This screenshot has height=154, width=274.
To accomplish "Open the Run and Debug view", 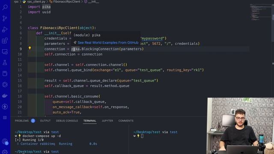I will pos(5,30).
